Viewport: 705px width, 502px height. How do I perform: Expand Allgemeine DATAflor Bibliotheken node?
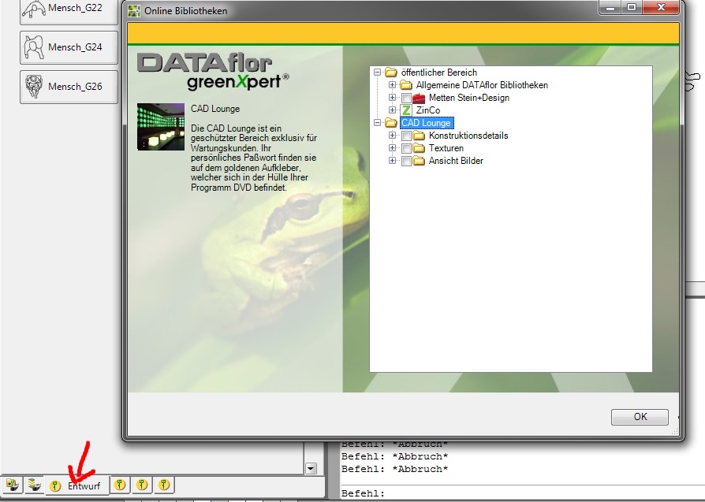tap(392, 85)
